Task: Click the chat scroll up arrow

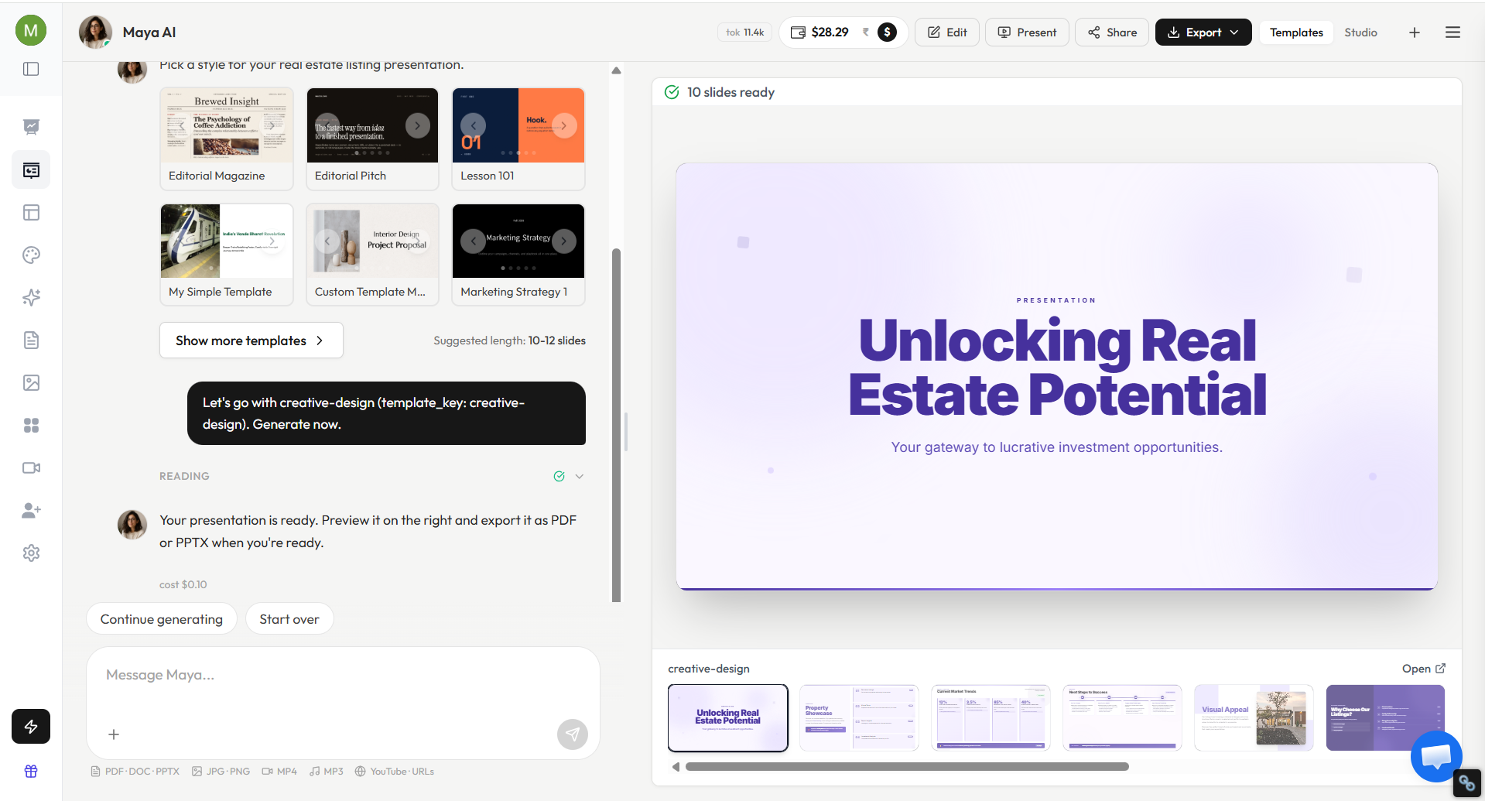Action: (x=617, y=70)
